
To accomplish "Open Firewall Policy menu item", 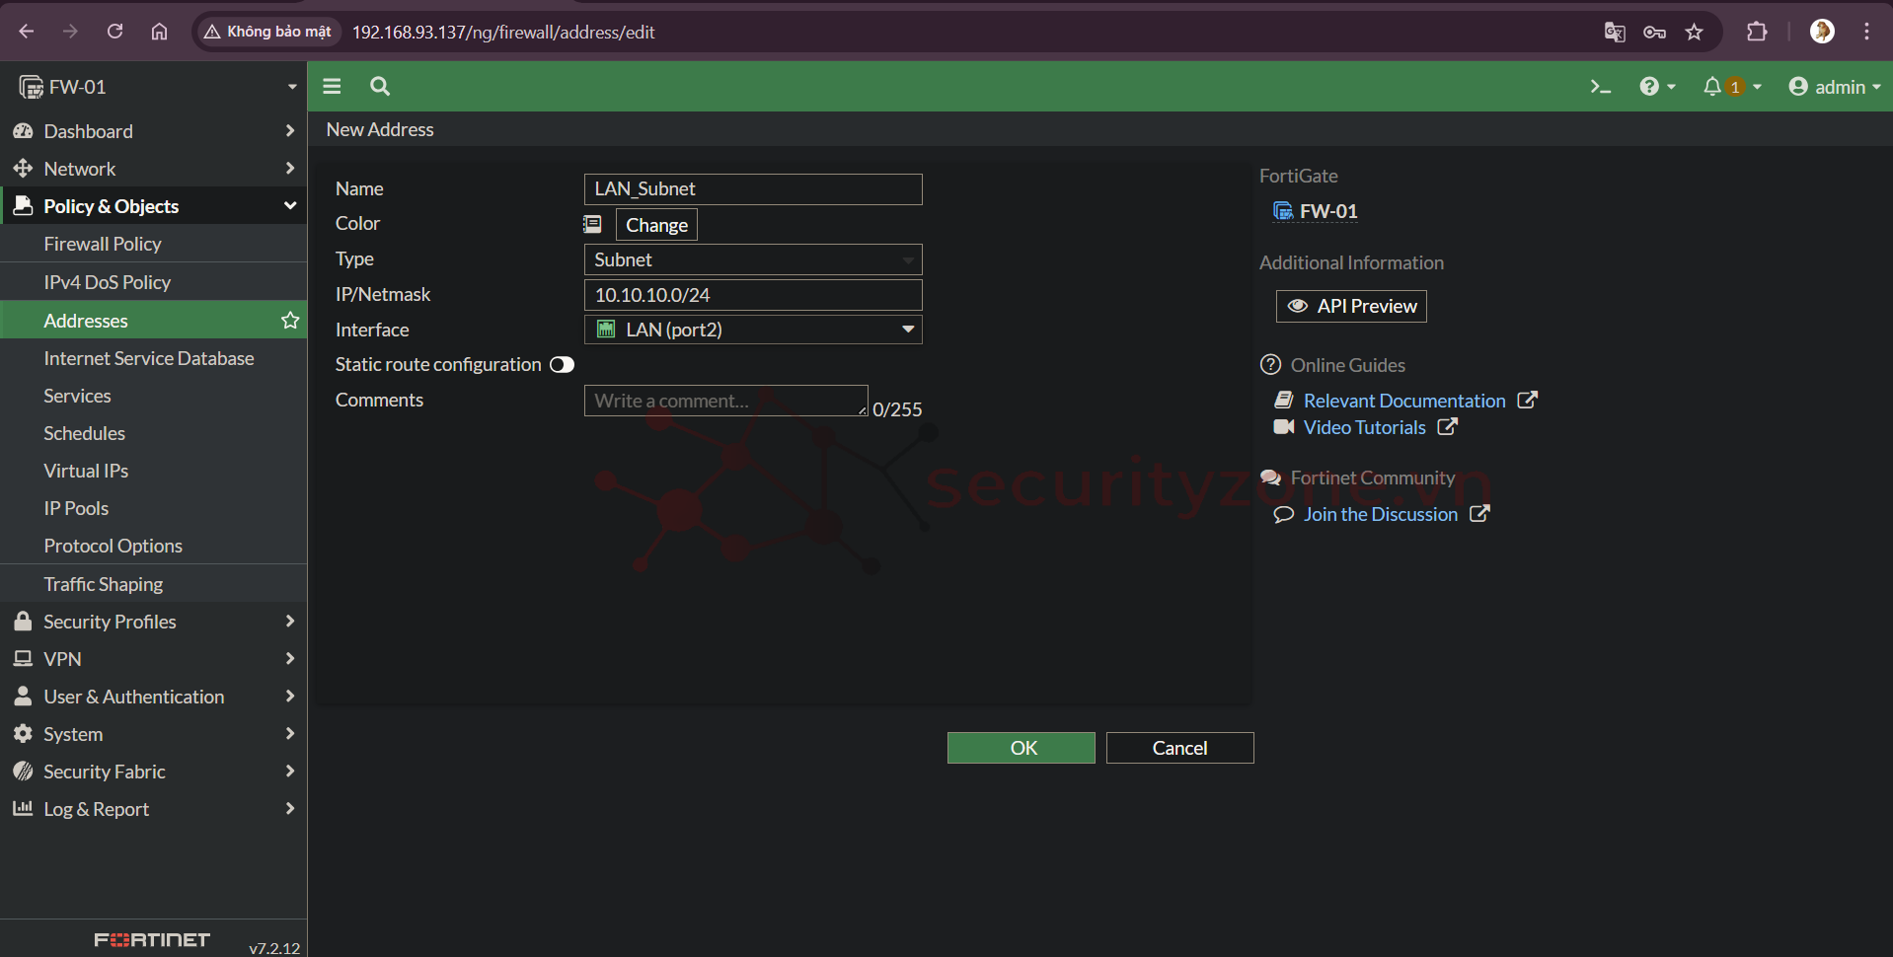I will click(x=103, y=244).
